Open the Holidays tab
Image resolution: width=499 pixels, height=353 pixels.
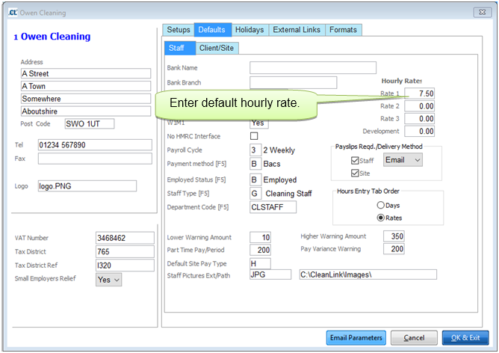tap(249, 30)
